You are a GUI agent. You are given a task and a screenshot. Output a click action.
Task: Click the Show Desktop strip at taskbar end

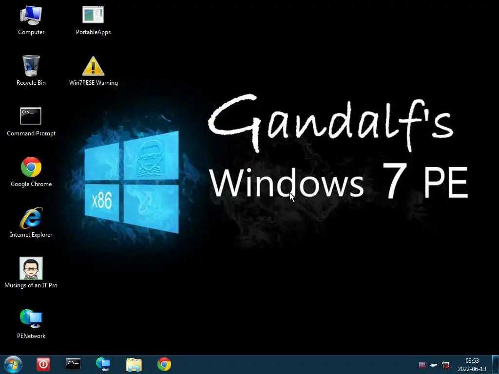pos(496,364)
